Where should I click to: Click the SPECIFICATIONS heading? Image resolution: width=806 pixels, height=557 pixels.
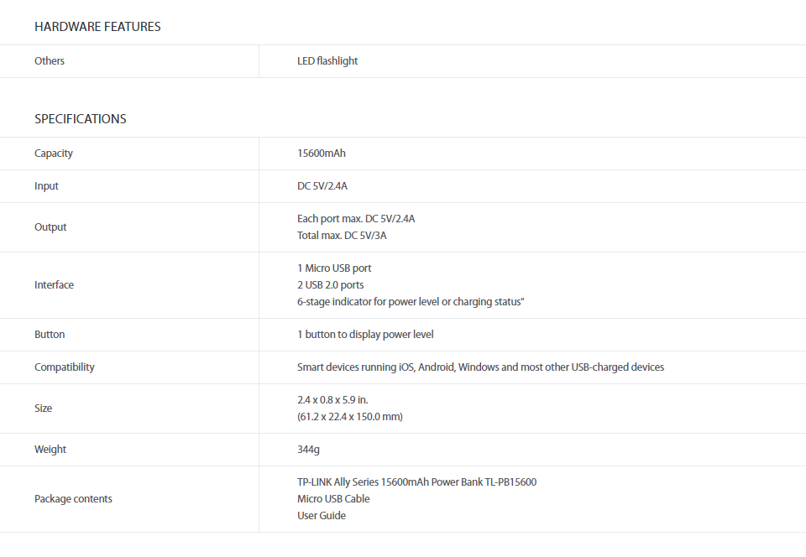point(81,119)
